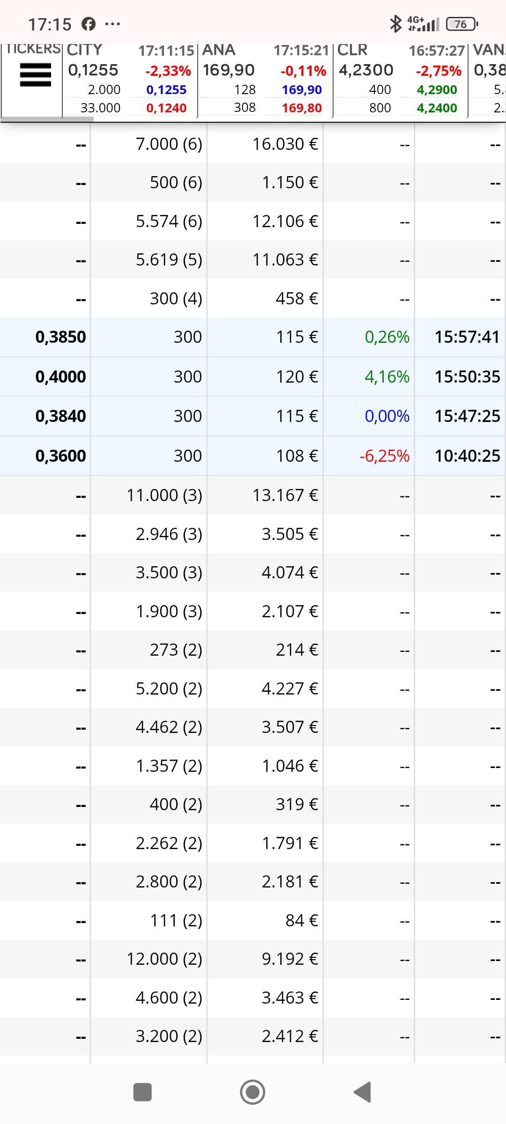Tap the trade time 15:47:25
The width and height of the screenshot is (506, 1124).
(467, 416)
